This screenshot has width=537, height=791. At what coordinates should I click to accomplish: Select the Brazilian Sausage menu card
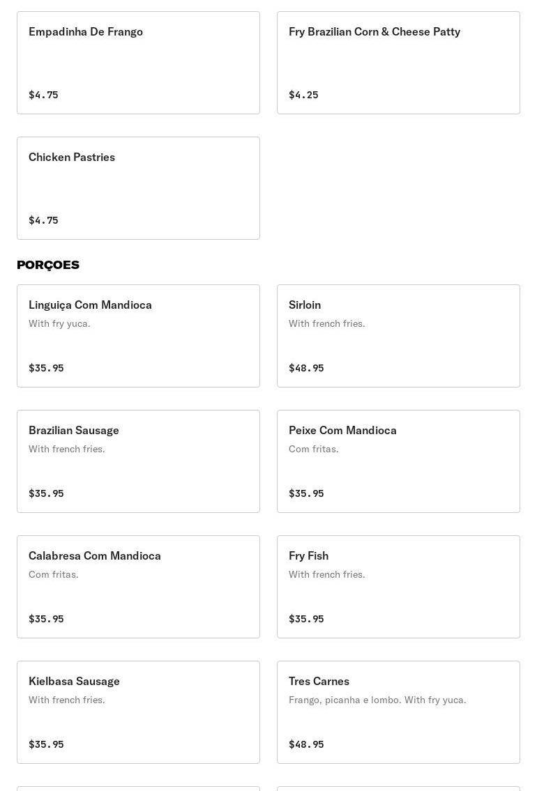pyautogui.click(x=138, y=461)
